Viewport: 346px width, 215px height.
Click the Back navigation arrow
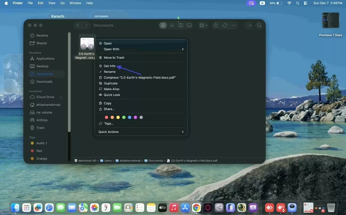77,25
